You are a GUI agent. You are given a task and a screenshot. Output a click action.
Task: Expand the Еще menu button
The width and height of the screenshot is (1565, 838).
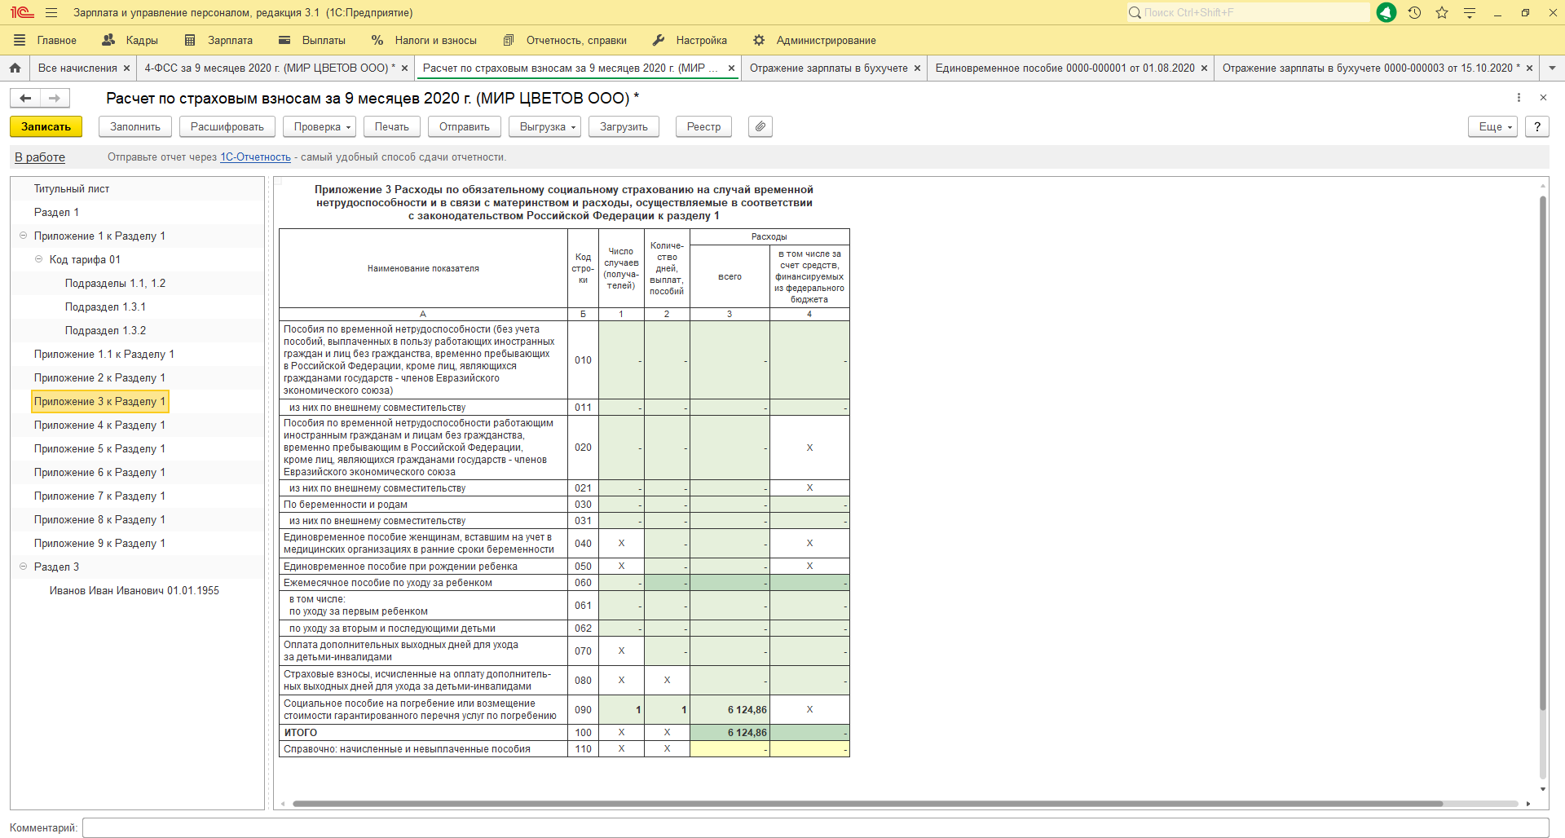click(x=1495, y=126)
